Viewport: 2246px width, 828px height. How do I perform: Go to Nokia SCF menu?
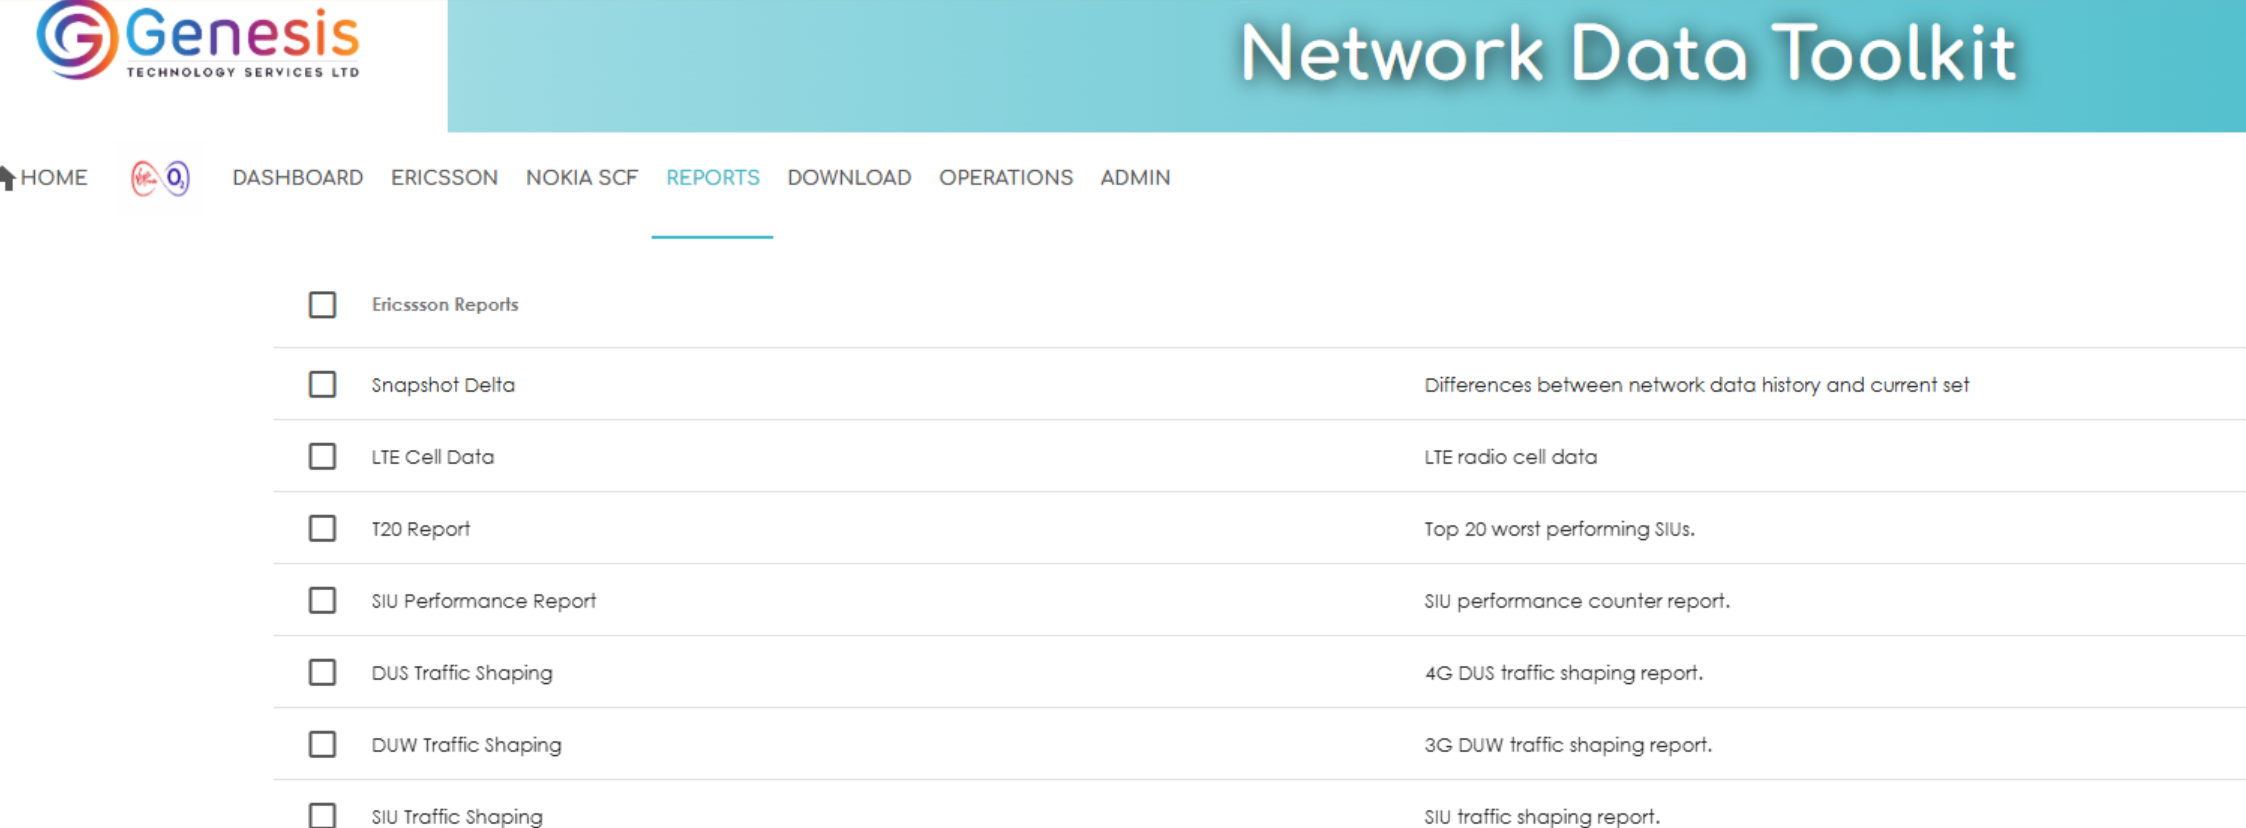pyautogui.click(x=581, y=178)
